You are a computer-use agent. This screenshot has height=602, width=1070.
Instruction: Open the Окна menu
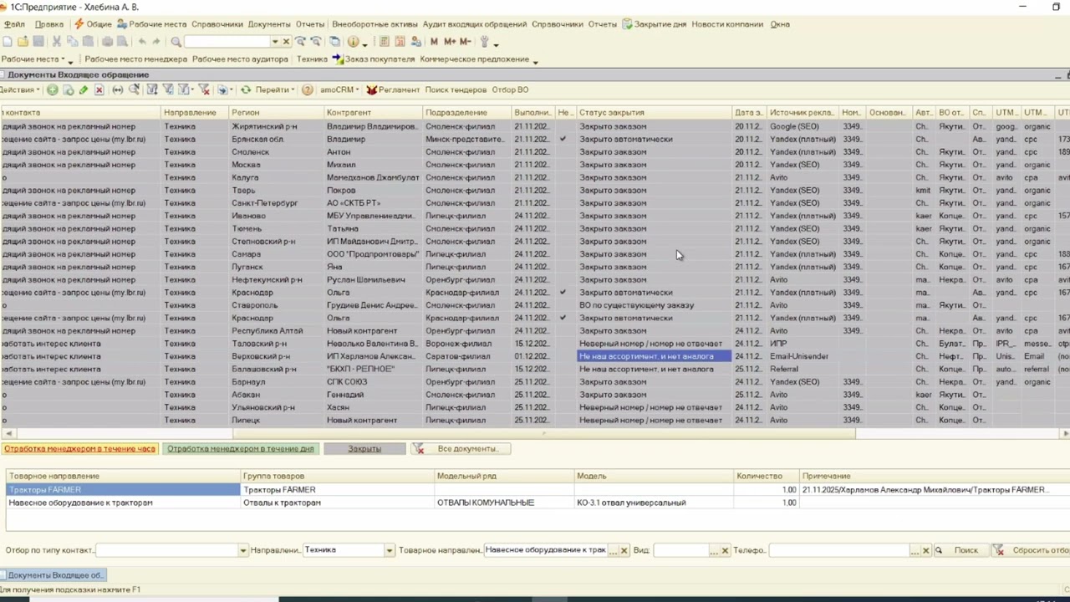(x=779, y=24)
